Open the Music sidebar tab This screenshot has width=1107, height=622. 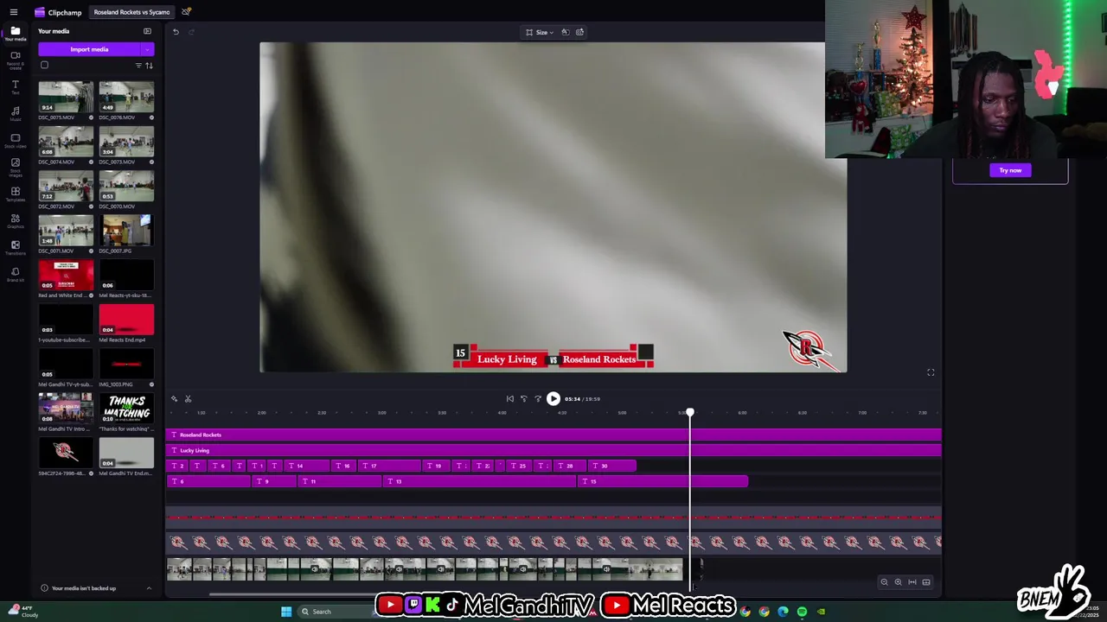pos(15,113)
